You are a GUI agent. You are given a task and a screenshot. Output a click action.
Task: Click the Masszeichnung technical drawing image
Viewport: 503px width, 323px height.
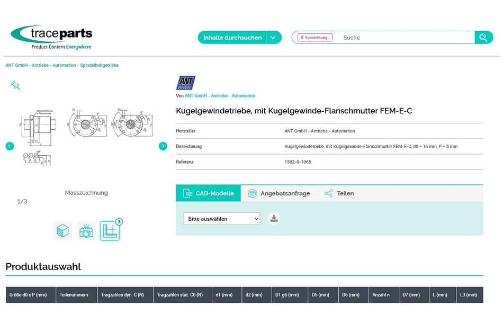(x=86, y=137)
